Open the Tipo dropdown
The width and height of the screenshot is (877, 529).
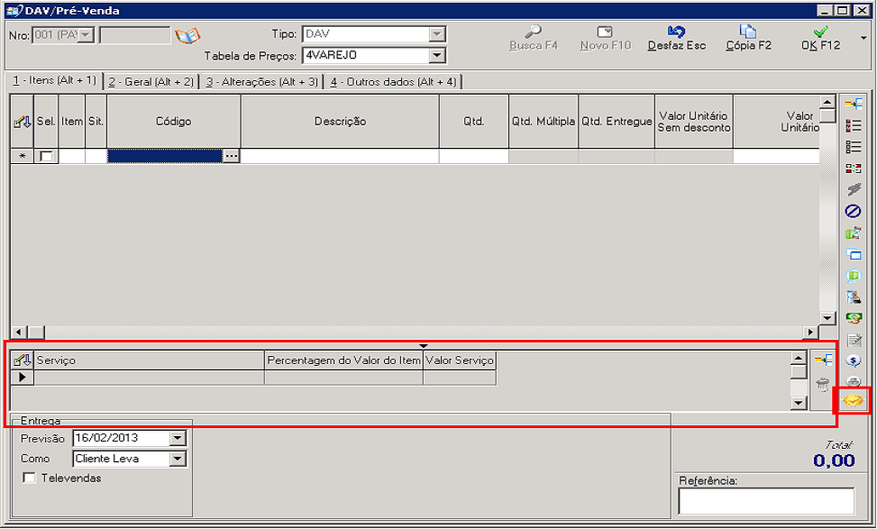coord(437,34)
